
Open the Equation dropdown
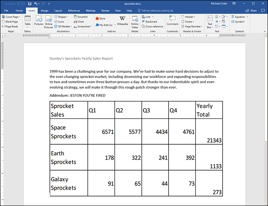[240, 17]
